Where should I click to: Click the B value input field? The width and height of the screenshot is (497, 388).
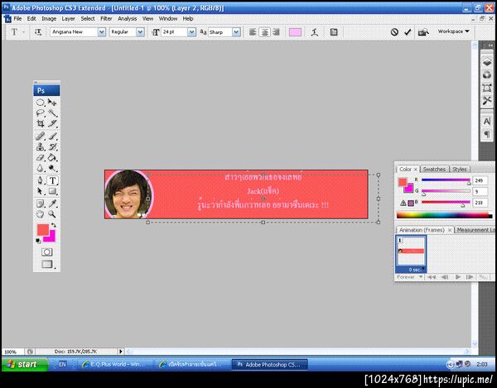[x=480, y=203]
